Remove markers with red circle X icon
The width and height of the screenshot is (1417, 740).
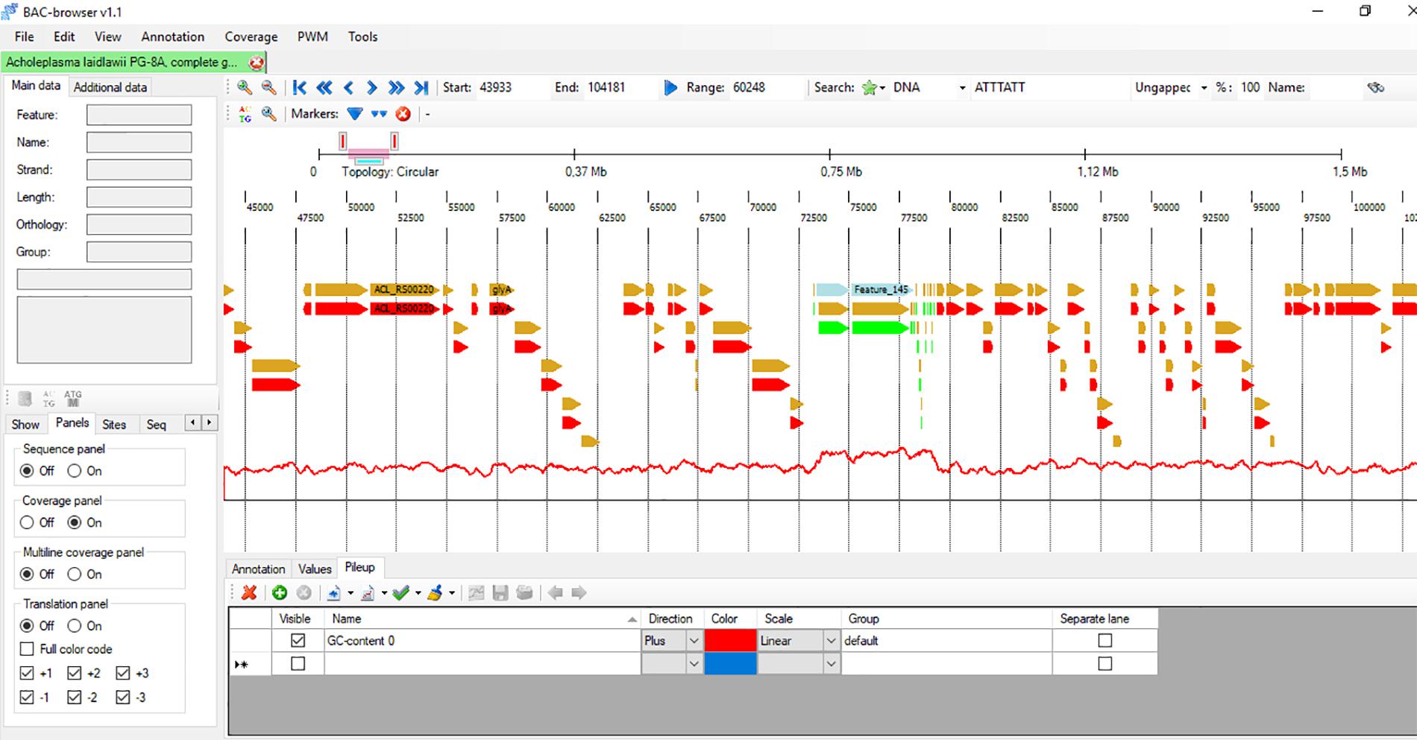pos(403,114)
